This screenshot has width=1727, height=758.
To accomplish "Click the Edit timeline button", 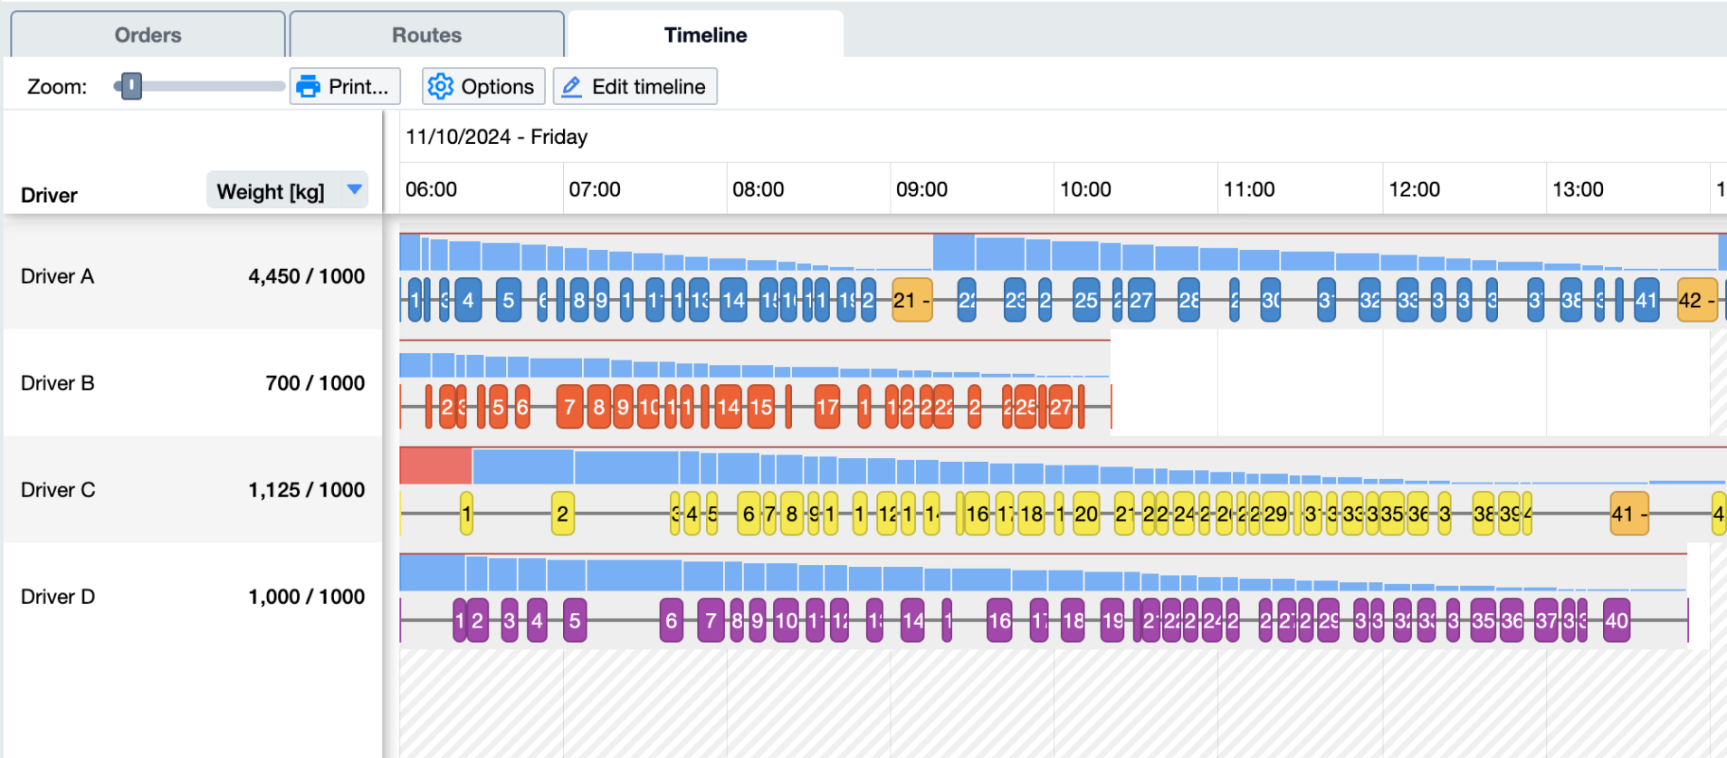I will [635, 86].
